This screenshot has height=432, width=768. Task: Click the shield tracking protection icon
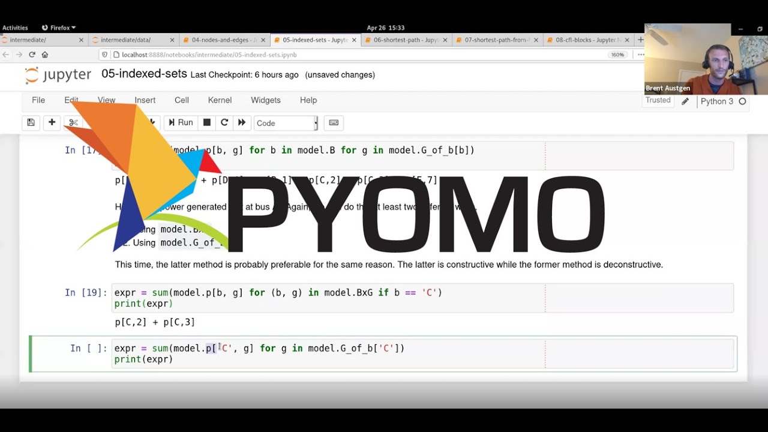(105, 55)
